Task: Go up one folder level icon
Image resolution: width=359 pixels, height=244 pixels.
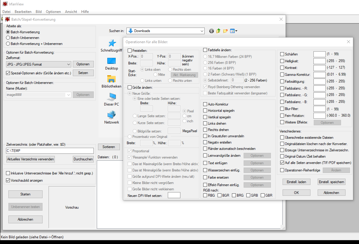Action: point(218,31)
